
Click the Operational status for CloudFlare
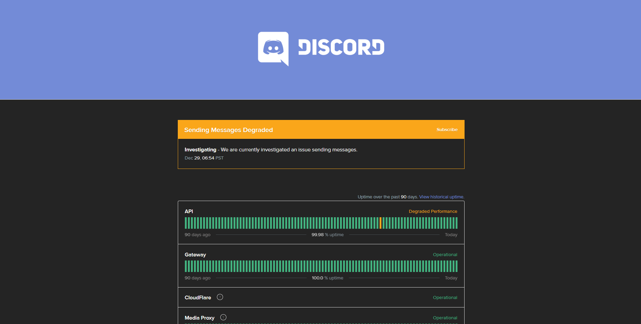click(x=445, y=297)
